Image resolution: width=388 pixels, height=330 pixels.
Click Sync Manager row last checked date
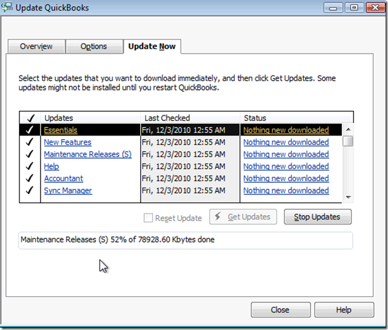[184, 191]
